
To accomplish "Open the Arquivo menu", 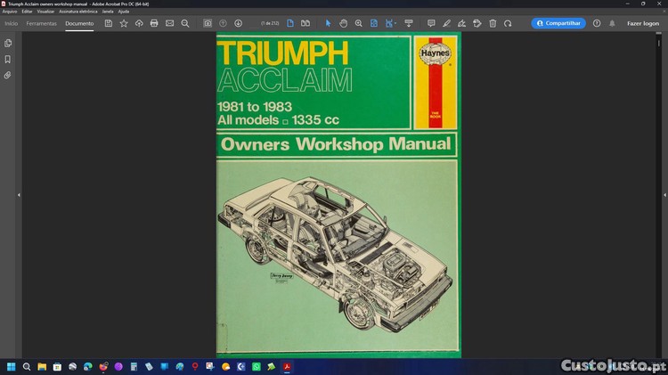I will coord(10,12).
